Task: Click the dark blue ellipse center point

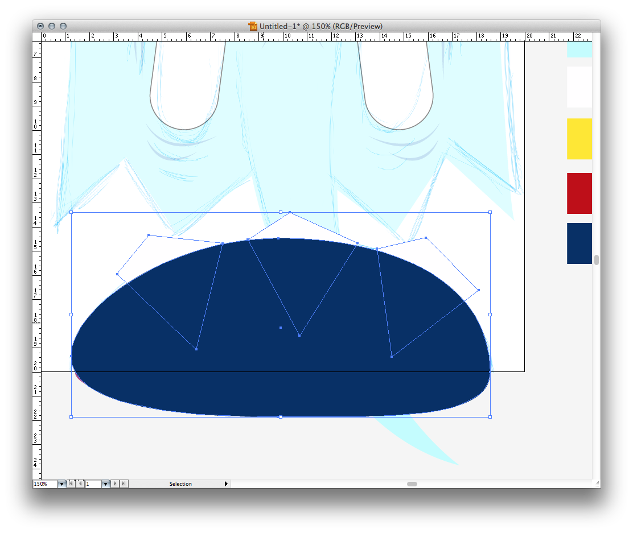Action: 281,328
